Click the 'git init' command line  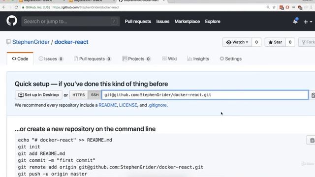pos(29,147)
